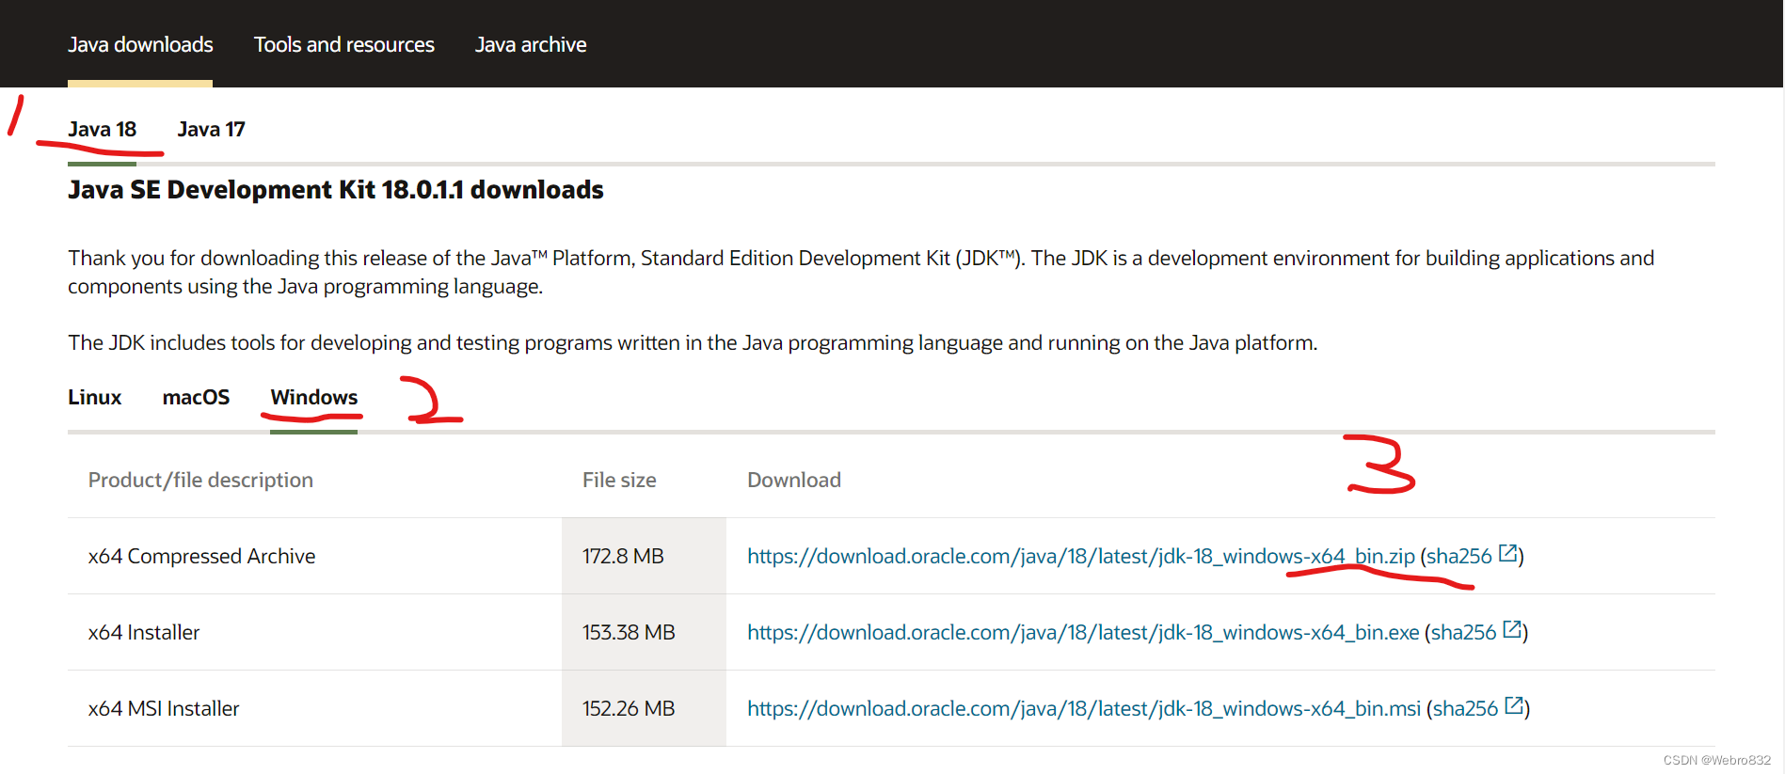1785x774 pixels.
Task: Open sha256 link for the zip archive
Action: pyautogui.click(x=1459, y=556)
